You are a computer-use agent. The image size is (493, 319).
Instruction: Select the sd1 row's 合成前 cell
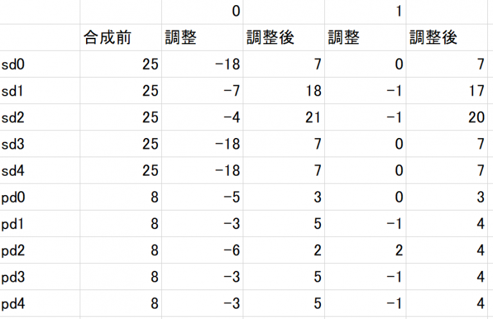coord(120,91)
